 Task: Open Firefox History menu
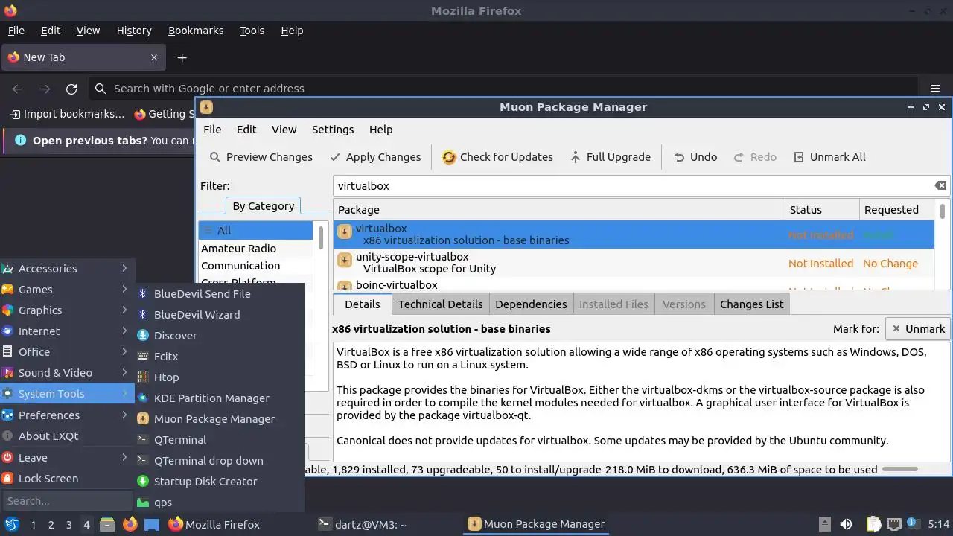pos(134,31)
